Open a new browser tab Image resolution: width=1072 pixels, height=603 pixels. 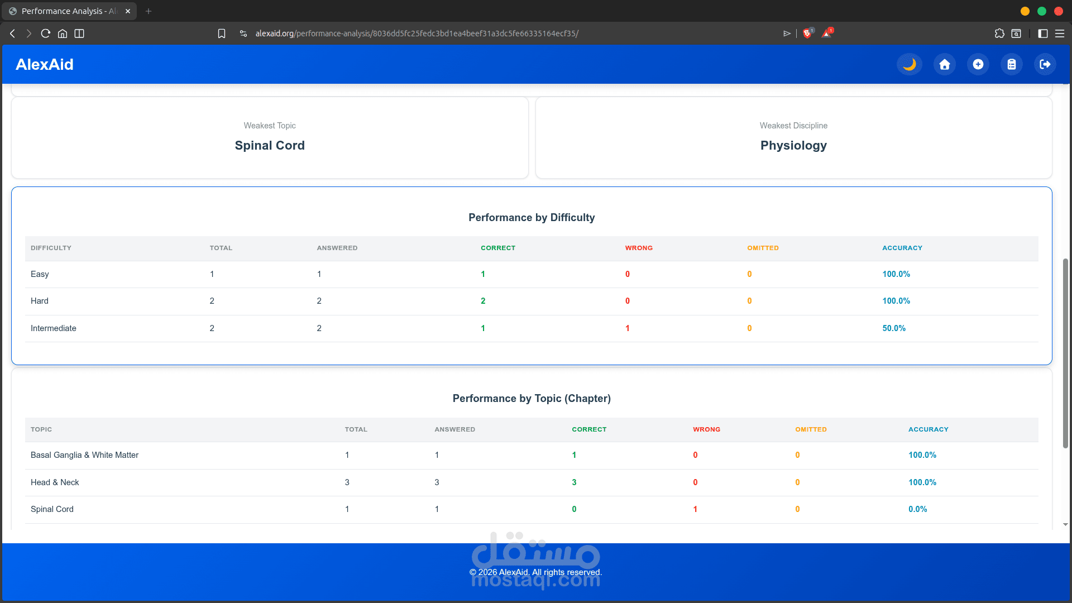[149, 11]
